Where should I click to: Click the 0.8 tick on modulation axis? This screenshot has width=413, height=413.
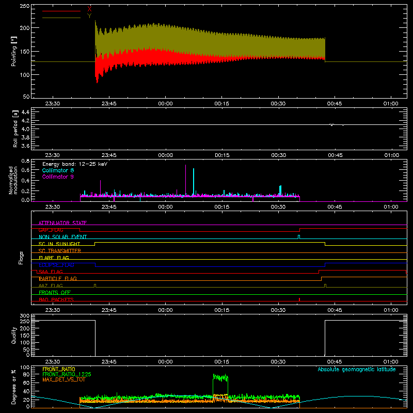pos(25,161)
